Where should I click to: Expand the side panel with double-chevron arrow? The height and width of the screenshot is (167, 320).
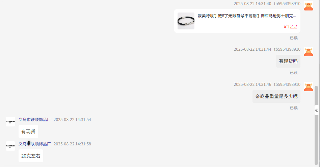pos(316,111)
